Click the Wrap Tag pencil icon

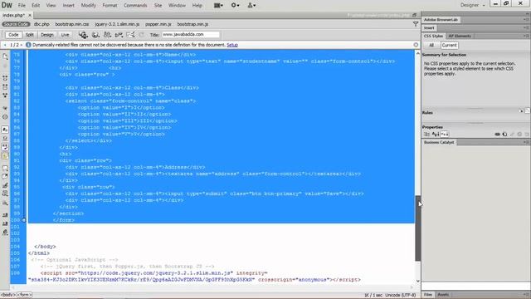[x=5, y=185]
